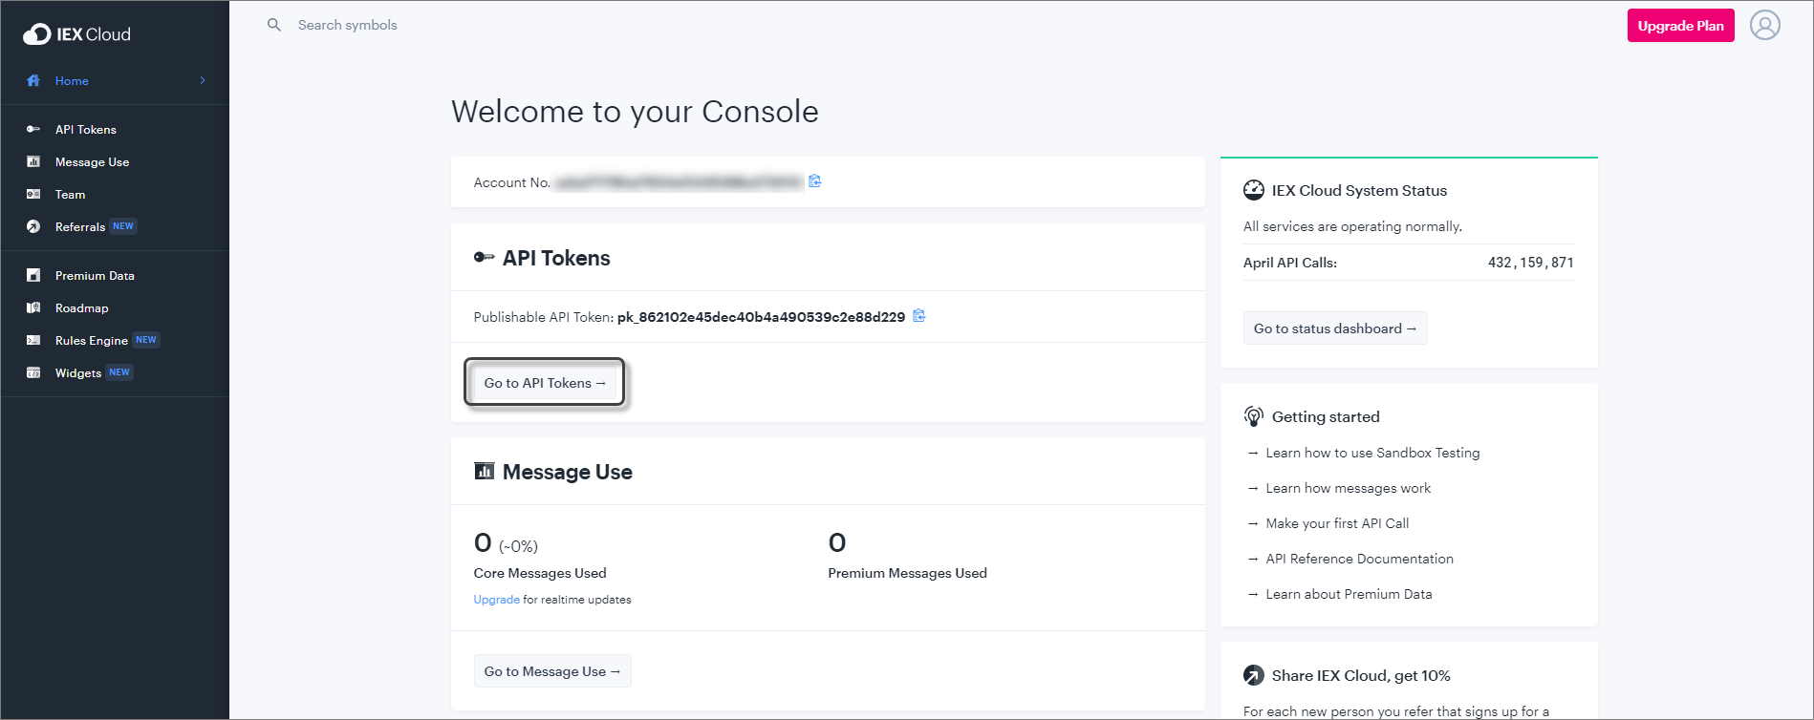Copy the account number with clipboard icon

coord(815,180)
